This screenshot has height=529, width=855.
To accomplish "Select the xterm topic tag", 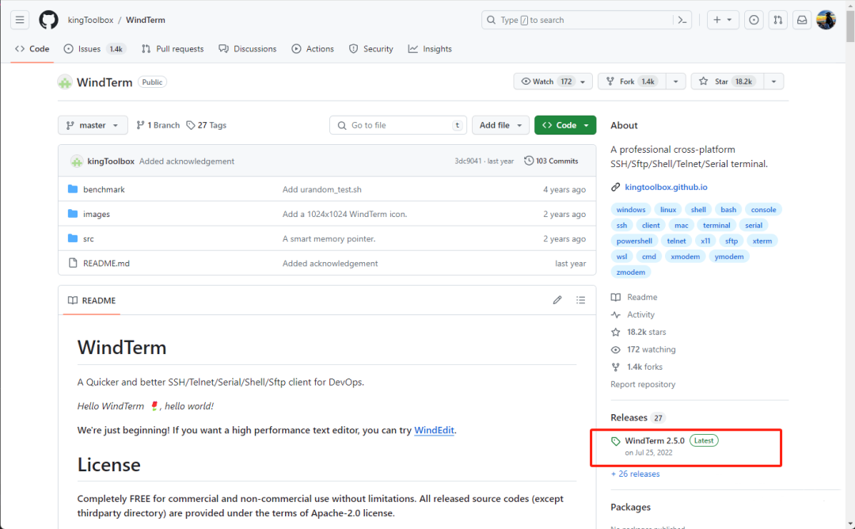I will (x=762, y=241).
